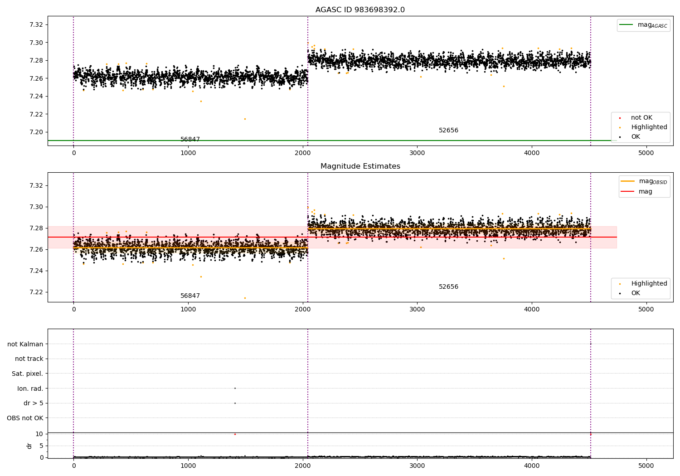This screenshot has height=476, width=680.
Task: Click the '4000' x-tick under Magnitude Estimates plot
Action: pyautogui.click(x=532, y=310)
